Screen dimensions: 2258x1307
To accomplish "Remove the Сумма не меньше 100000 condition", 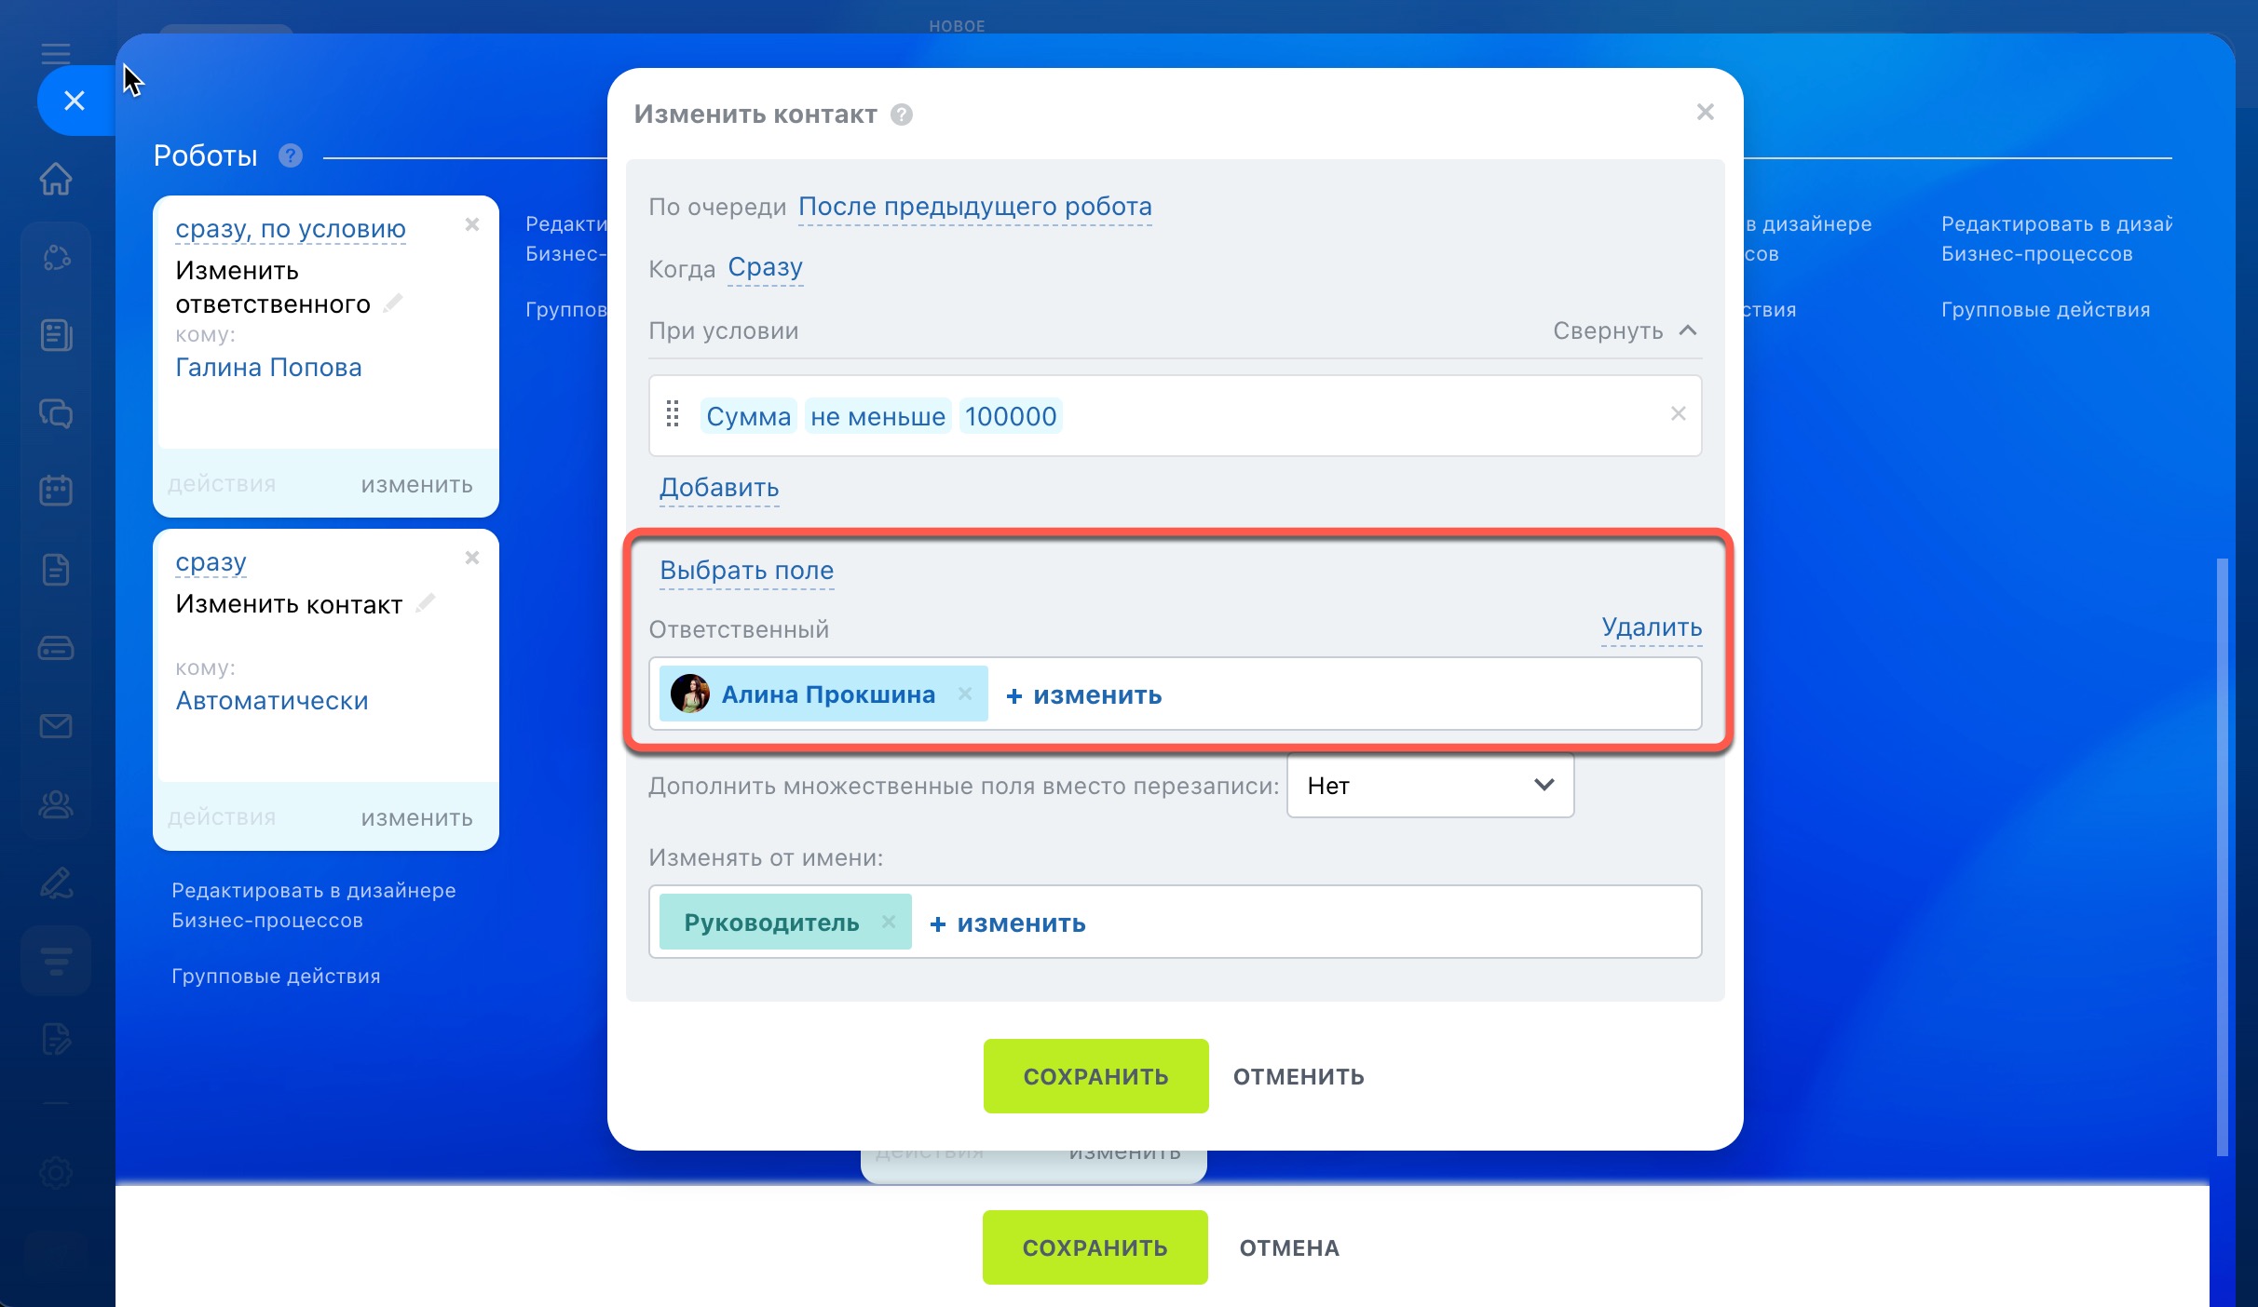I will (1678, 413).
